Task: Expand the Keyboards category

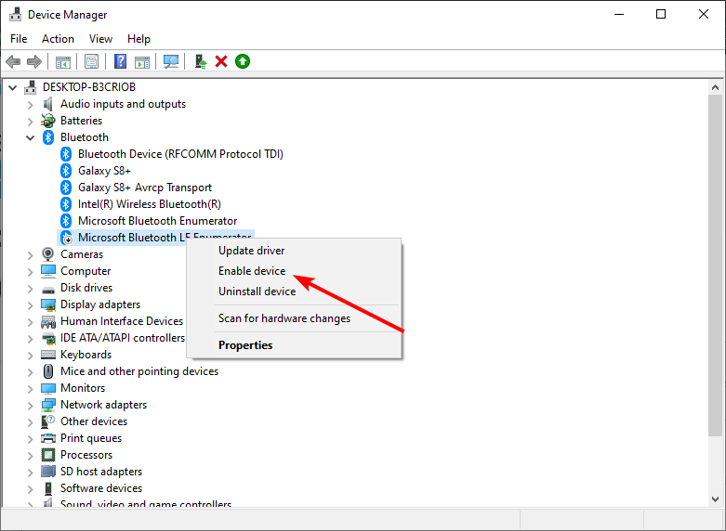Action: (31, 356)
